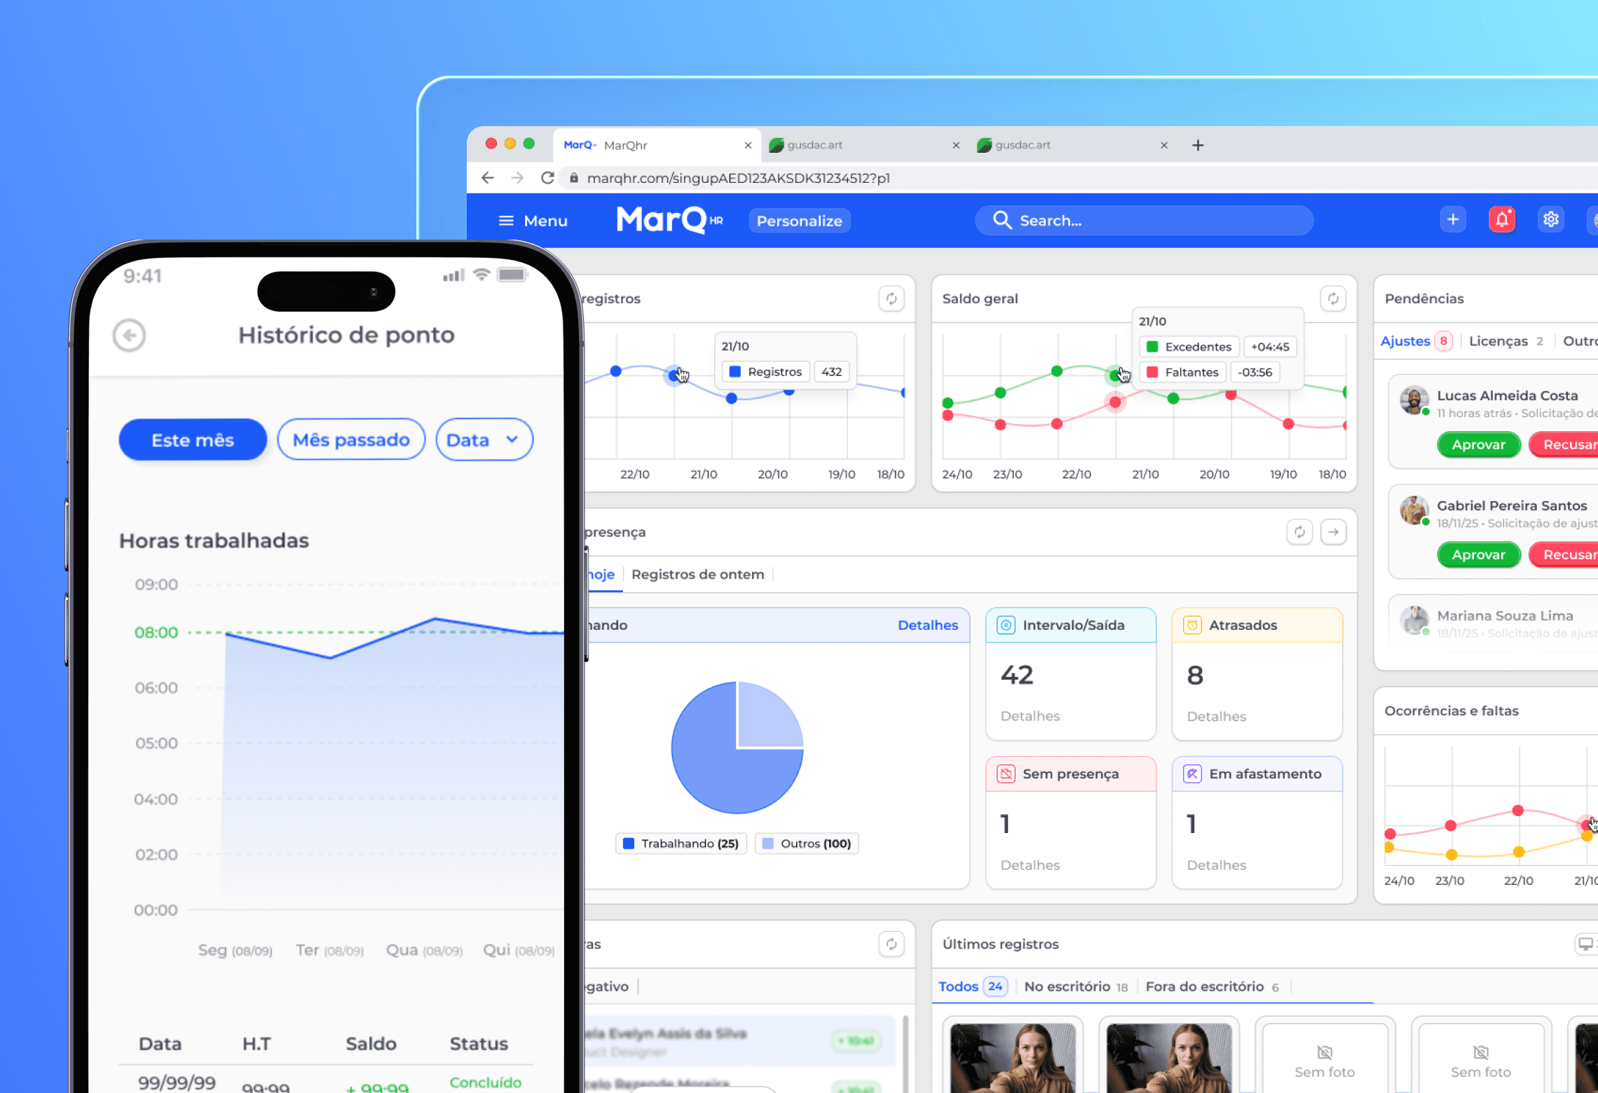
Task: Open Detalhes link for Trabalhando
Action: click(927, 625)
